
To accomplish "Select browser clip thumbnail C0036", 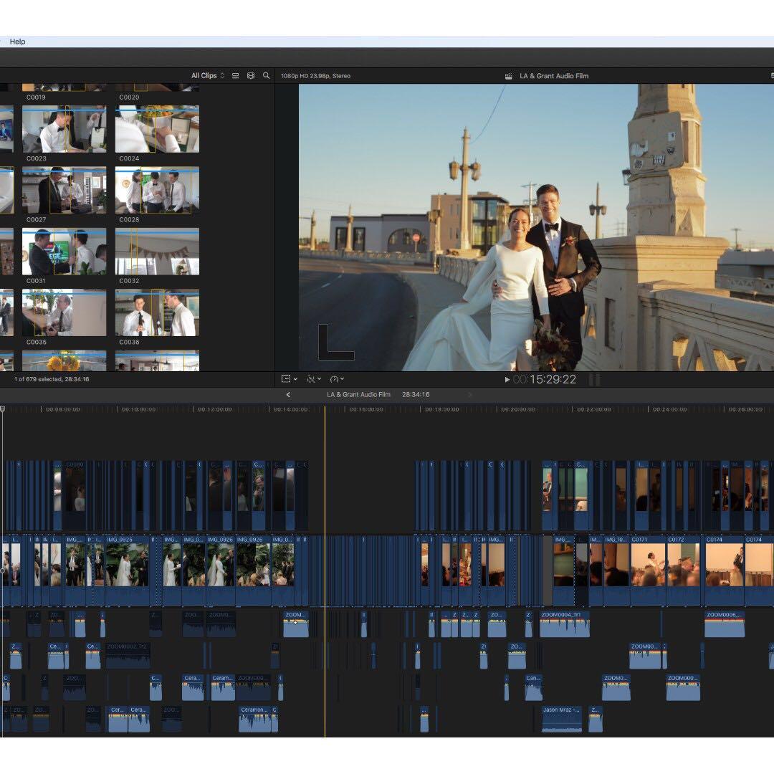I will tap(157, 312).
